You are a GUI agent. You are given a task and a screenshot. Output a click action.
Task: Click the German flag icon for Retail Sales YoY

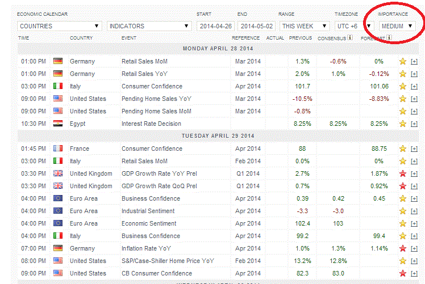(x=58, y=74)
